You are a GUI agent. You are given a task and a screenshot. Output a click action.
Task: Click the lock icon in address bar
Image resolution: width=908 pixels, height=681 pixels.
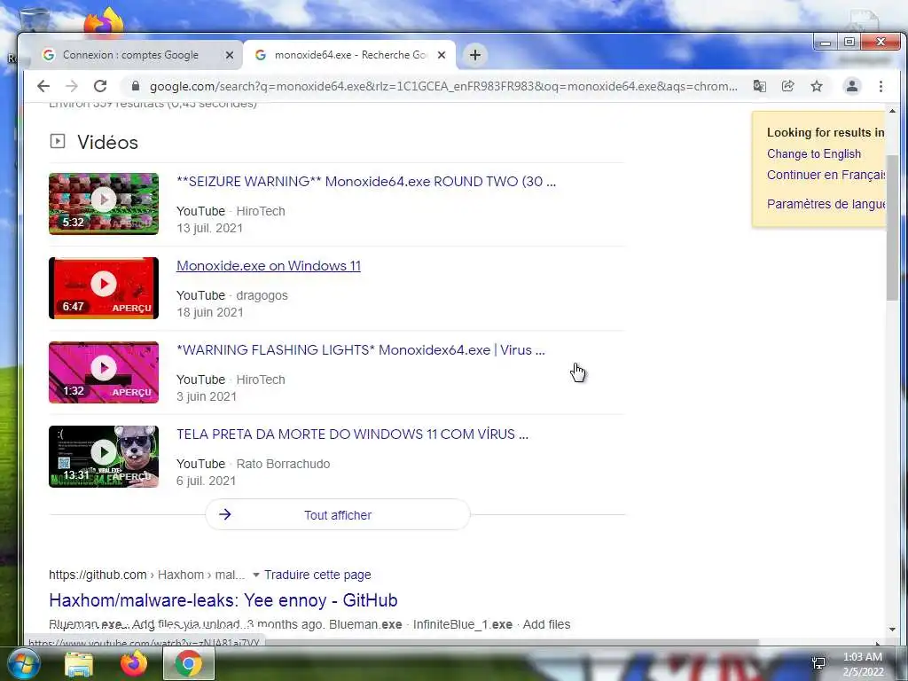click(x=136, y=86)
